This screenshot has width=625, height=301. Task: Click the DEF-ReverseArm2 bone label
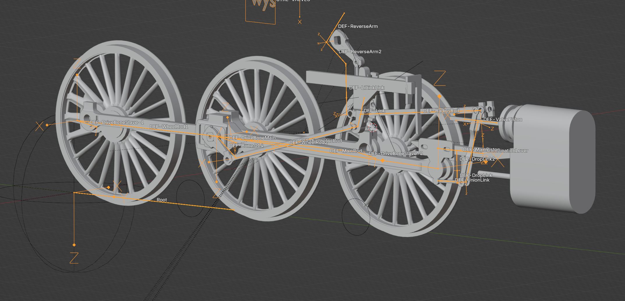pos(360,52)
